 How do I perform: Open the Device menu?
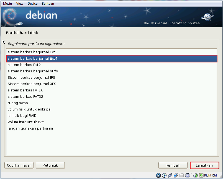32,4
